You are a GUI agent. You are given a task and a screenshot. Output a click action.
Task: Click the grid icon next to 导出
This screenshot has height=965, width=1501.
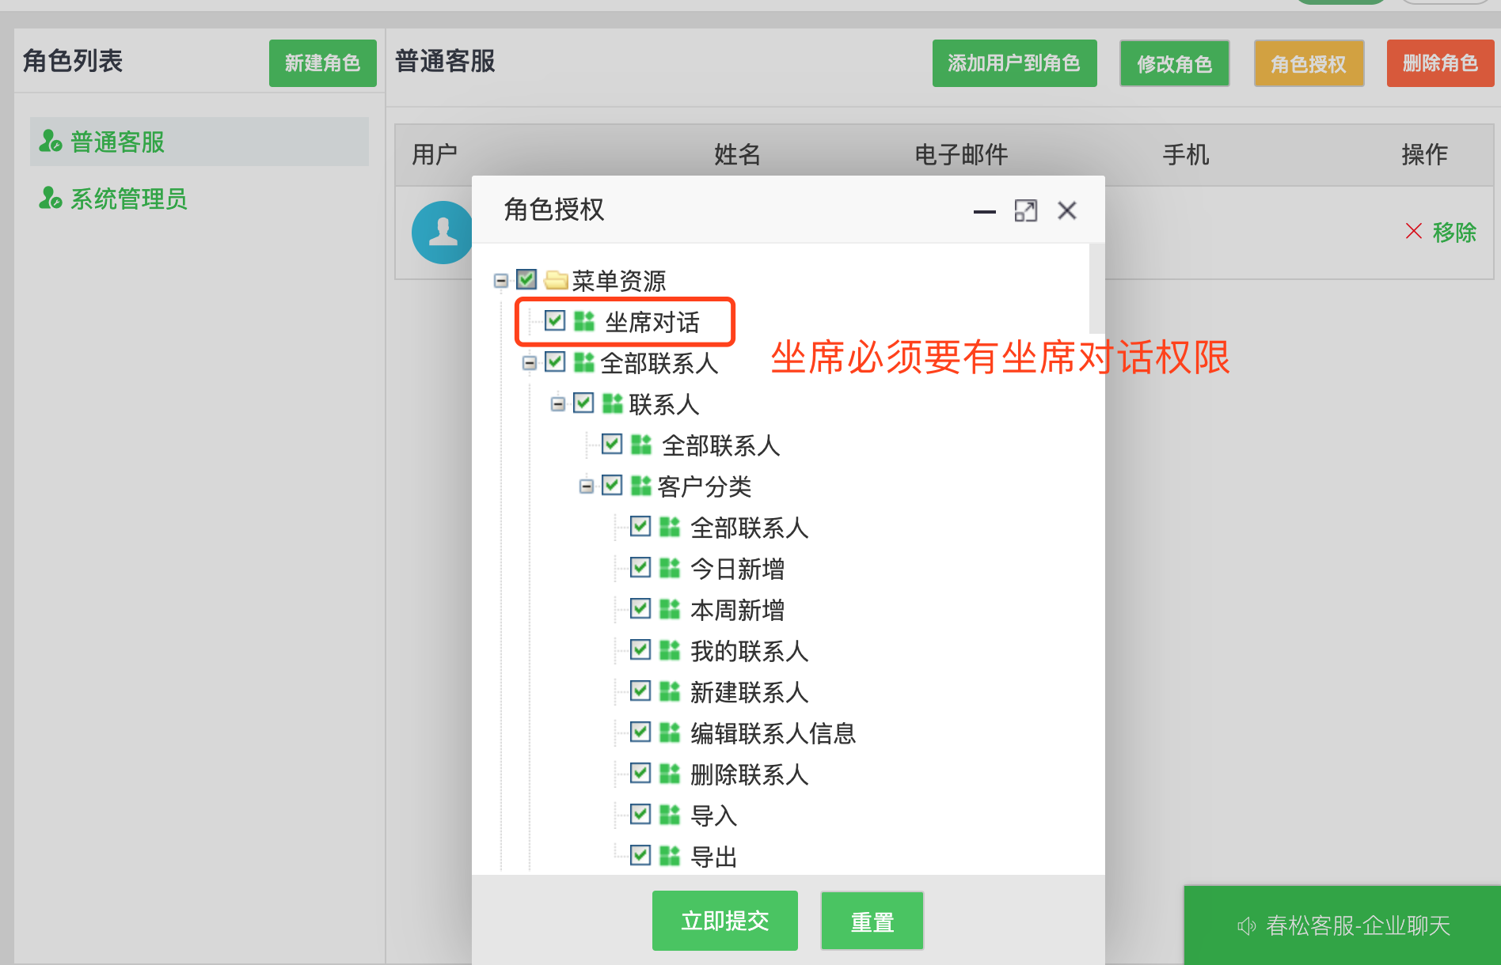(669, 855)
